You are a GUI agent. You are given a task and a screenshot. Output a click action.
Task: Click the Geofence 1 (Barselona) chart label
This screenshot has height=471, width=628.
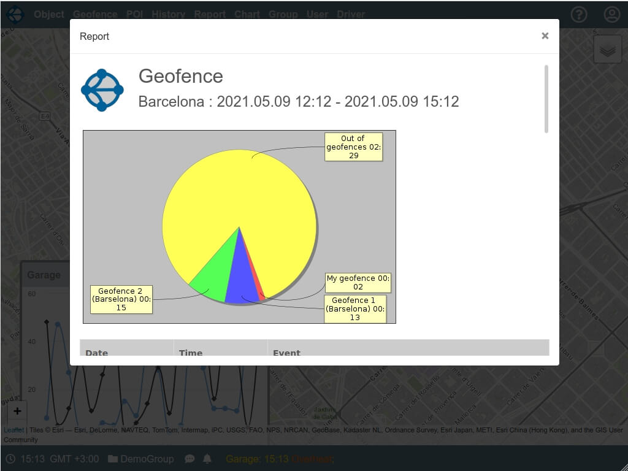pos(355,309)
